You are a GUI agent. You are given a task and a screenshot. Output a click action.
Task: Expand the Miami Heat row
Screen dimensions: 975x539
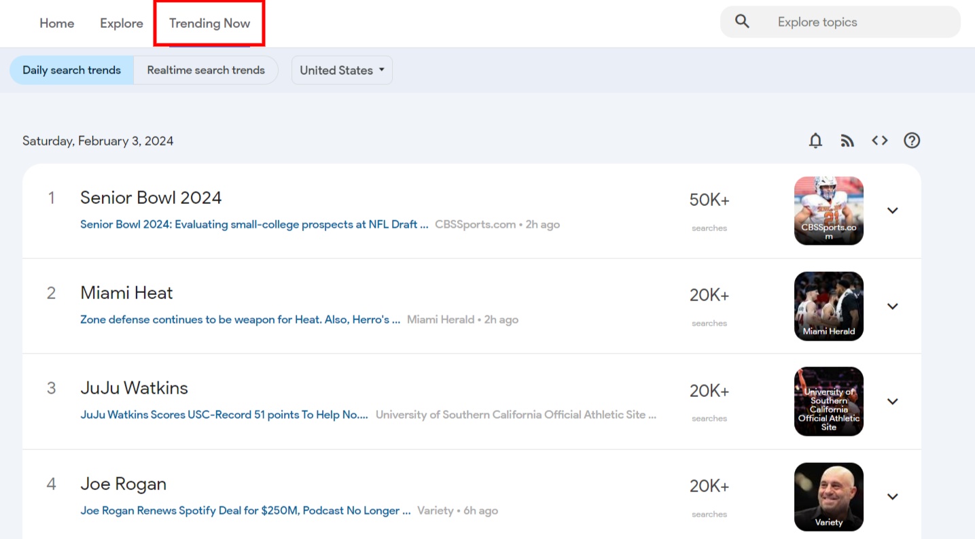pos(893,307)
